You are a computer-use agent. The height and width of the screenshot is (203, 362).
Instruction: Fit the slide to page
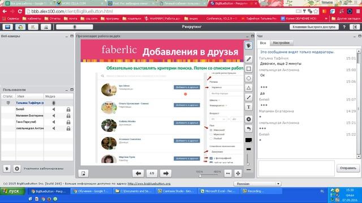[238, 173]
